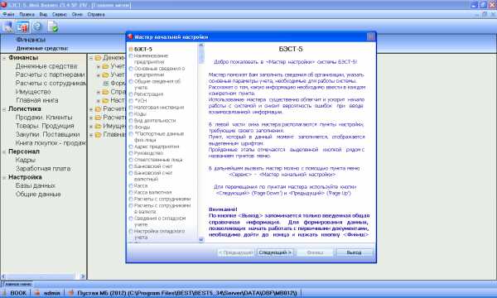Image resolution: width=497 pixels, height=298 pixels.
Task: Switch to Главное меню tab at bottom
Action: pos(17,284)
